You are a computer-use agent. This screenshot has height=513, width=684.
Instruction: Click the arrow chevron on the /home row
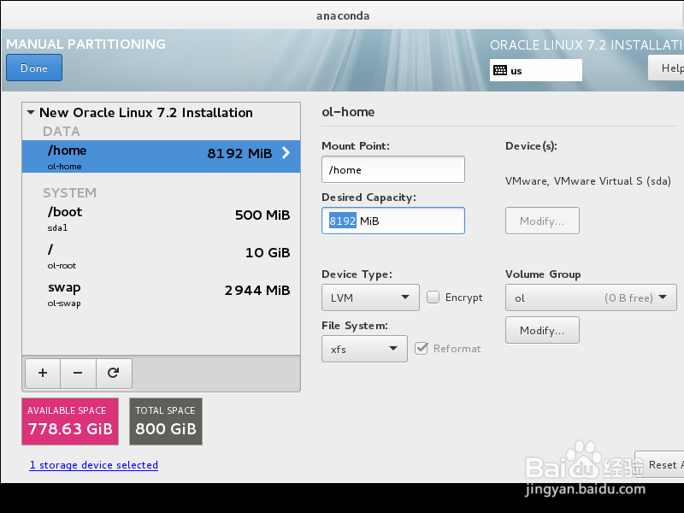(286, 153)
